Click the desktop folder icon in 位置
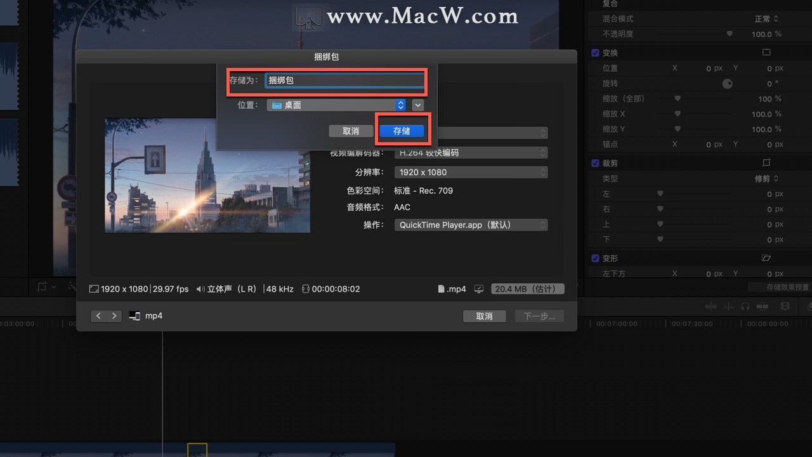 click(277, 105)
